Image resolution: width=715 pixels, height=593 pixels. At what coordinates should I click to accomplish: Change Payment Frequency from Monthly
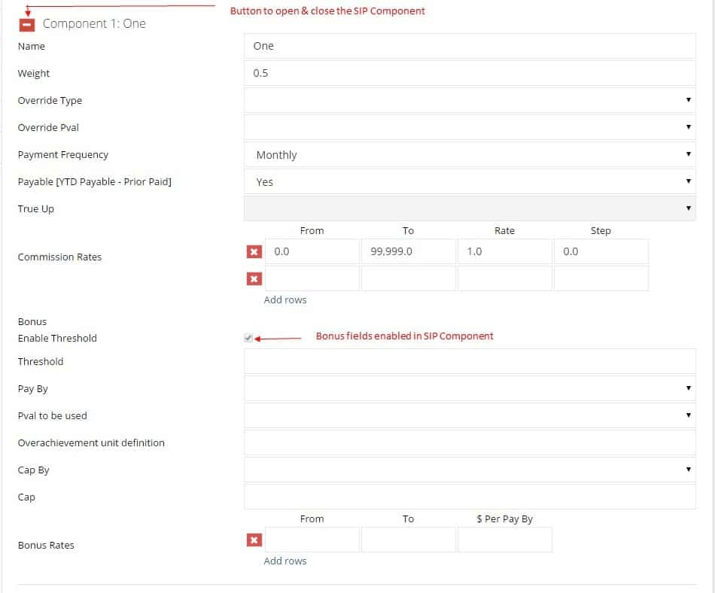470,154
